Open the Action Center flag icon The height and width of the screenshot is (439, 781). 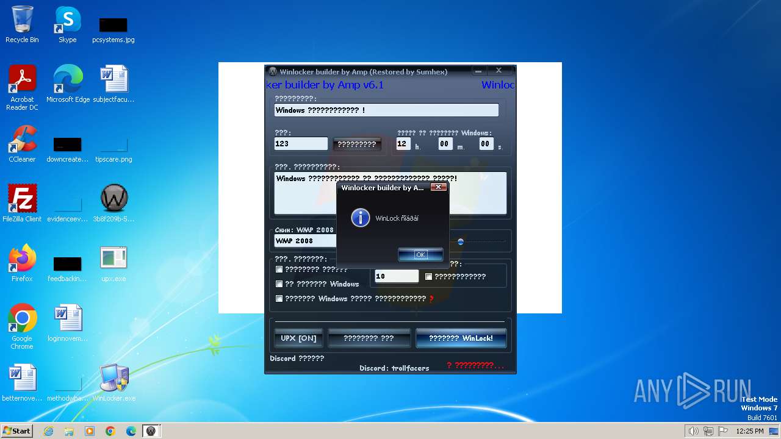(723, 431)
